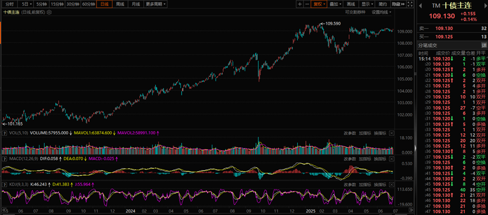Viewport: 488px width, 215px height.
Task: Switch to 5分钟 period tab
Action: [x=41, y=5]
